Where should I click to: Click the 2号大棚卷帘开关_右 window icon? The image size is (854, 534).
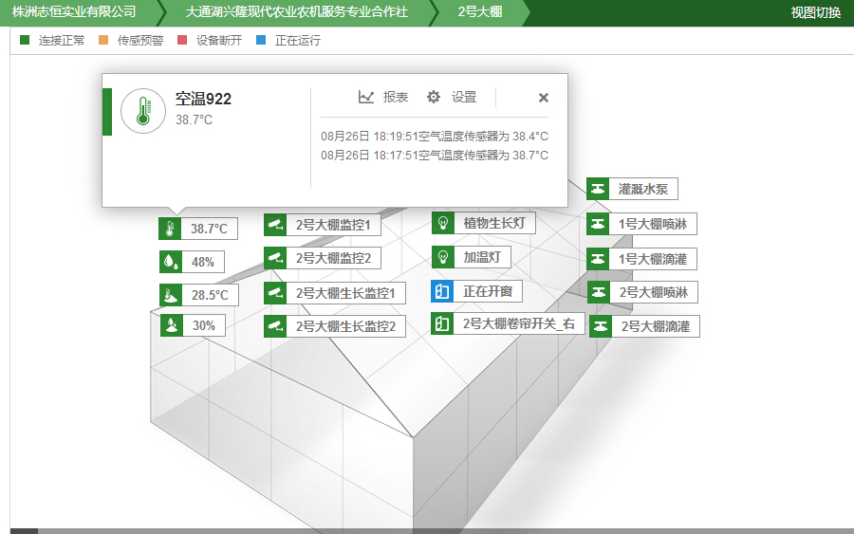tap(442, 323)
